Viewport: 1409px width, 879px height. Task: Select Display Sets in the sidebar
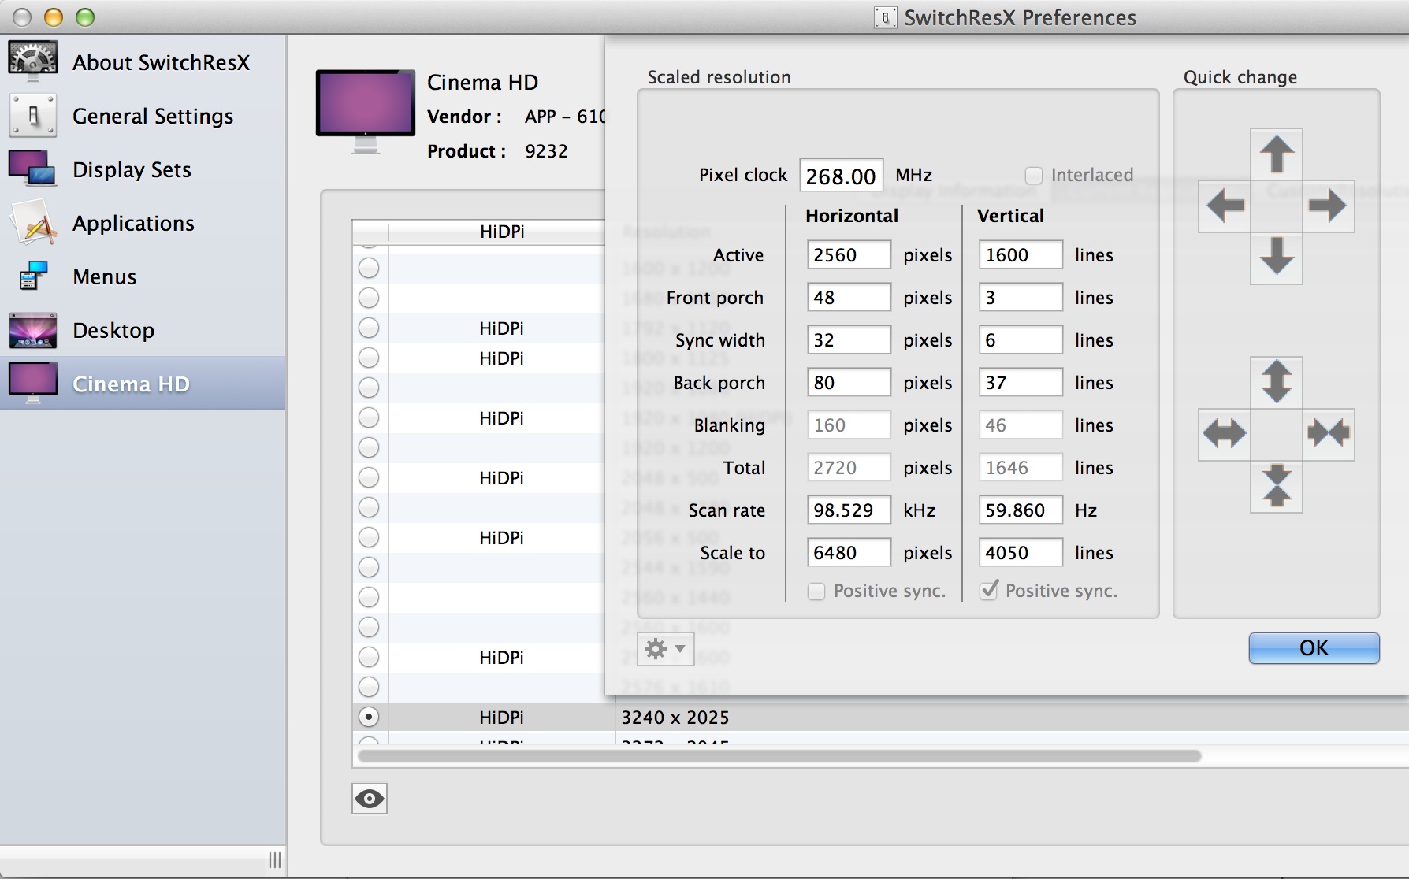[143, 169]
